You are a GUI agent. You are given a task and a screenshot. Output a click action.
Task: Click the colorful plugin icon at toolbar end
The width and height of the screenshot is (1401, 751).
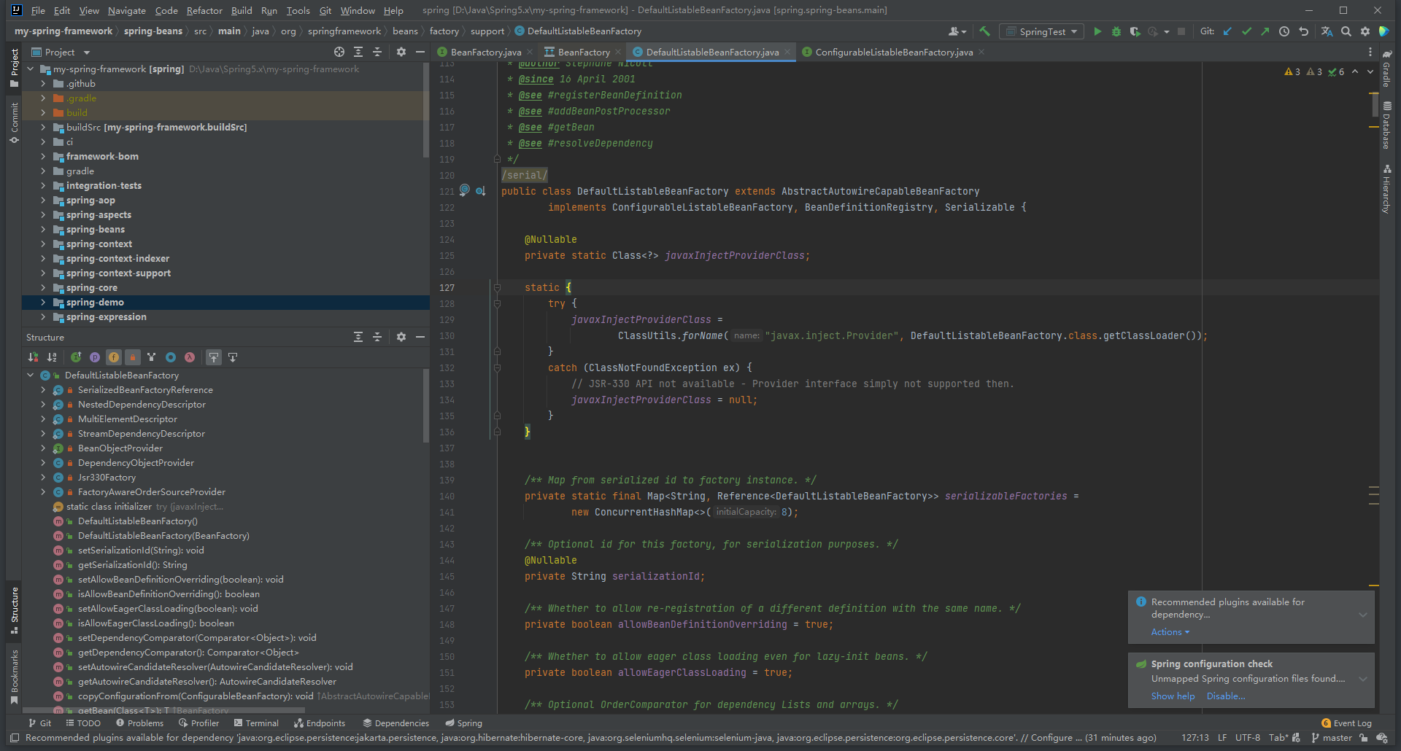point(1383,31)
